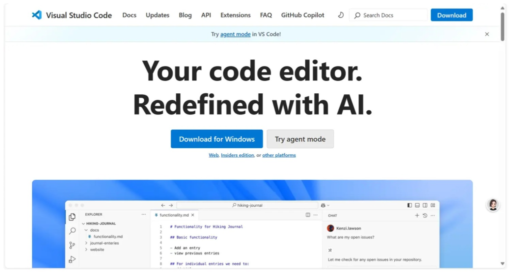Click the Kenzi.lawson avatar in chat
Viewport: 512px width, 273px height.
pos(330,228)
